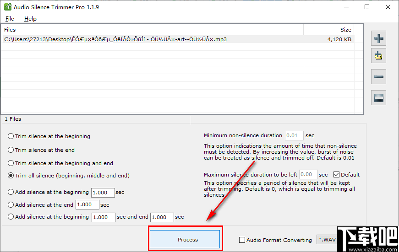This screenshot has height=252, width=399.
Task: Click Maximum silence duration field
Action: (x=308, y=174)
